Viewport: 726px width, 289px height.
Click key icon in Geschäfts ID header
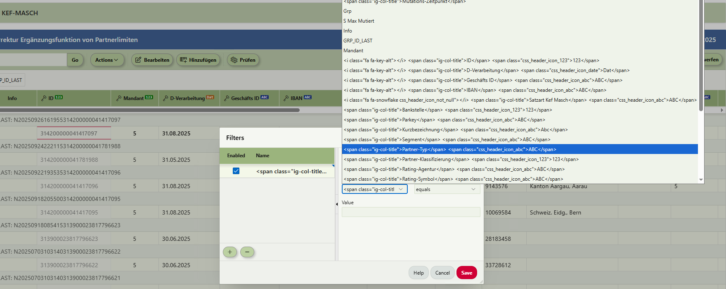coord(227,98)
